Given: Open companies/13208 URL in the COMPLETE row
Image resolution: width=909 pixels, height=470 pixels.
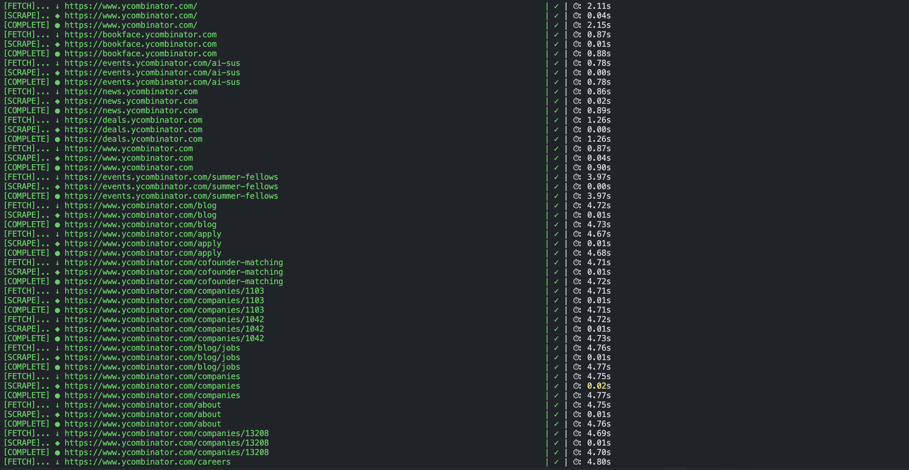Looking at the screenshot, I should click(167, 453).
